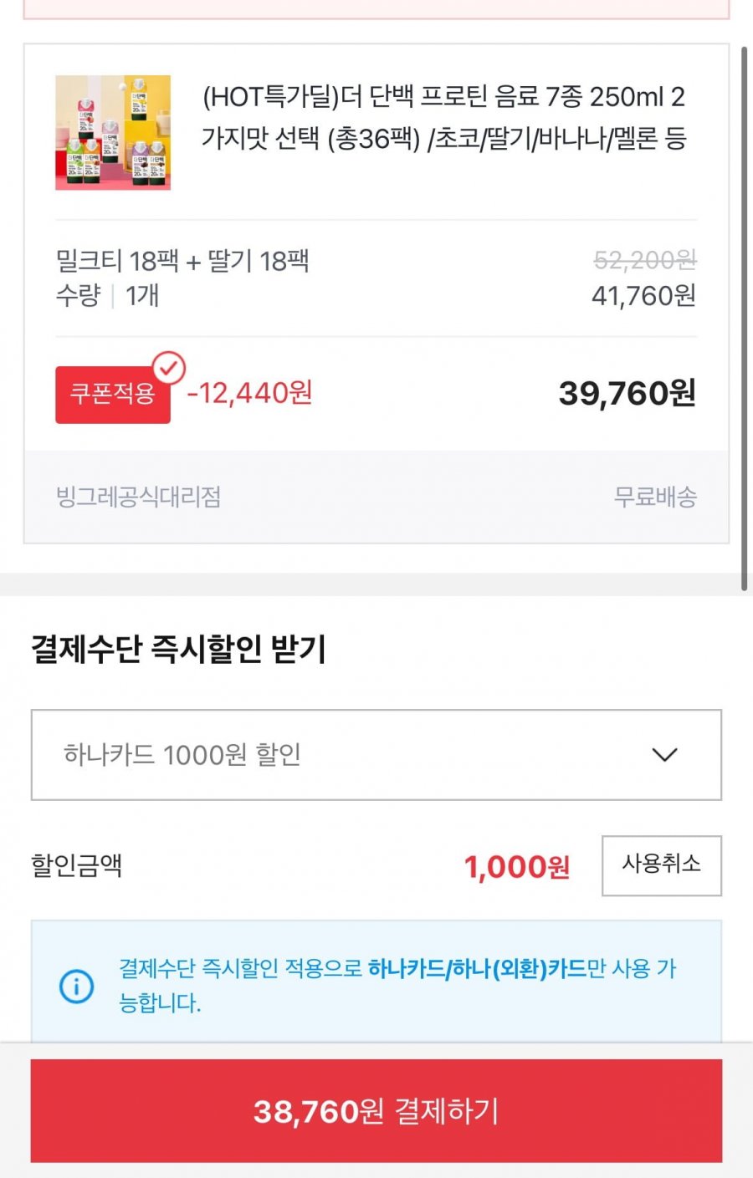Click the crossed-out 52,200원 original price
Viewport: 753px width, 1178px height.
point(644,261)
